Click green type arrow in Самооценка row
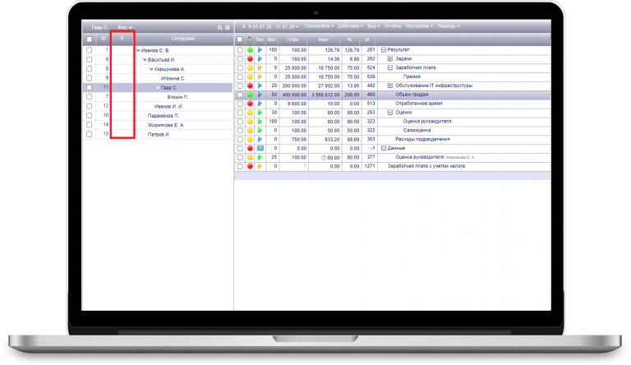Screen dimensions: 631x365 pos(260,131)
